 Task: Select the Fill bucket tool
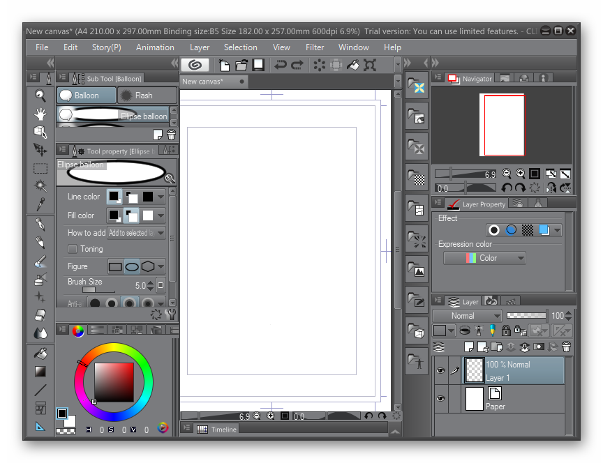(x=40, y=353)
